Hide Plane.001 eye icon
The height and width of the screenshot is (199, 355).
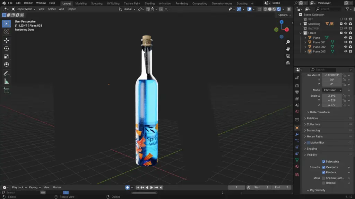tap(346, 42)
